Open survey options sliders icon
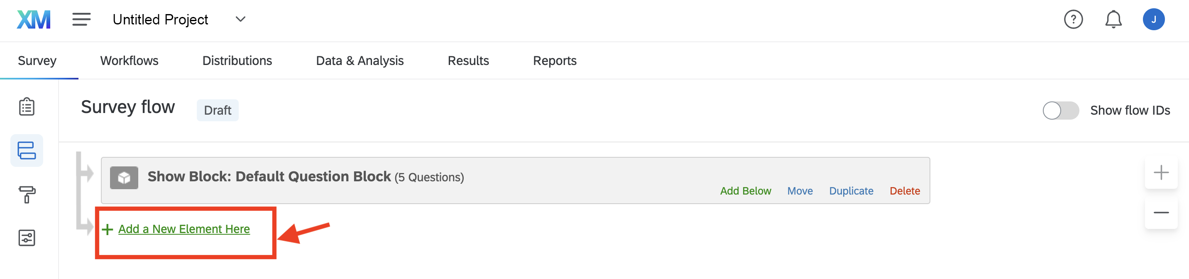 (x=27, y=238)
